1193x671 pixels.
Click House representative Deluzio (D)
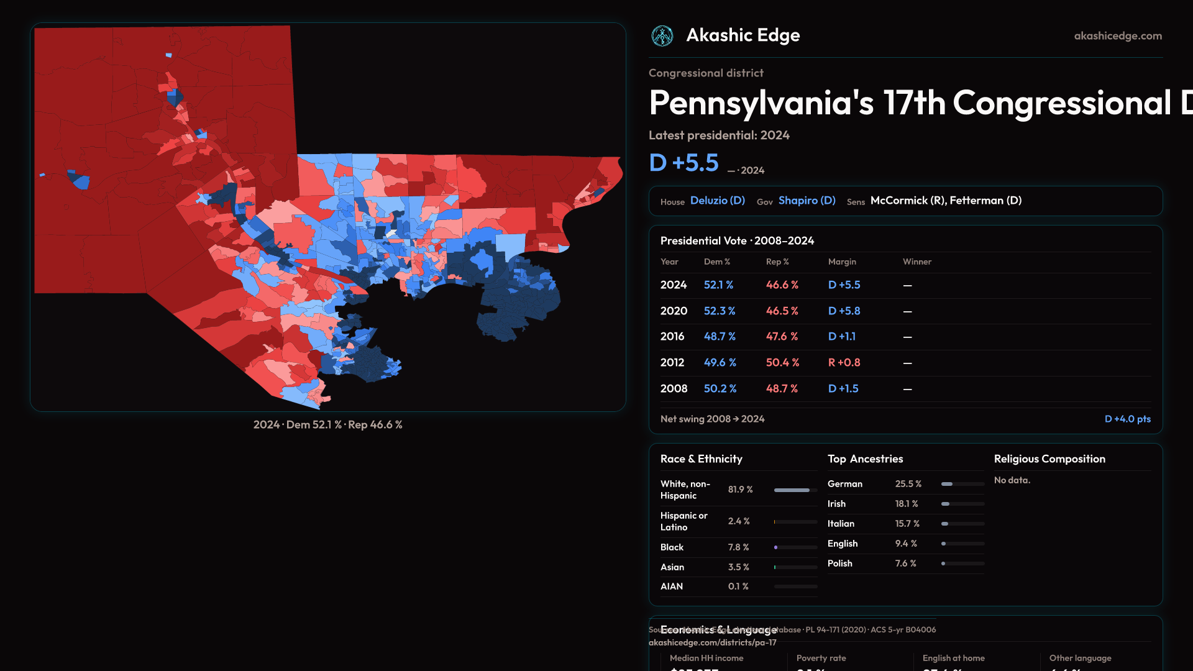click(717, 201)
